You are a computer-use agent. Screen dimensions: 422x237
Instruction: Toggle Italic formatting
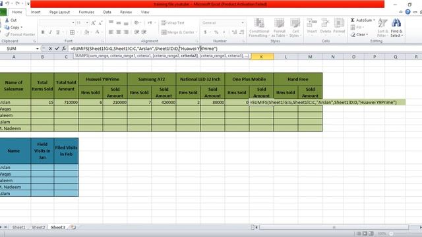(50, 32)
